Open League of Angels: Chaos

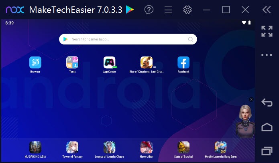coord(110,147)
